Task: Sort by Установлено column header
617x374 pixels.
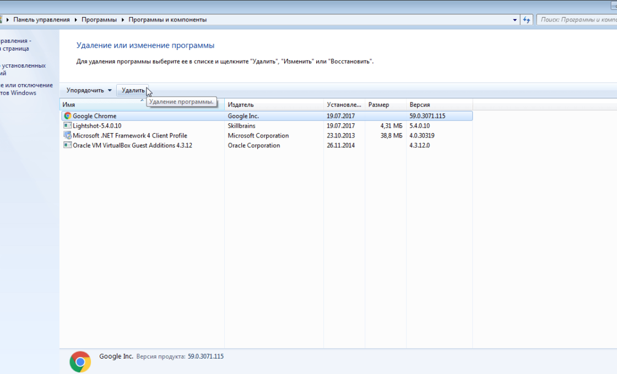Action: 344,105
